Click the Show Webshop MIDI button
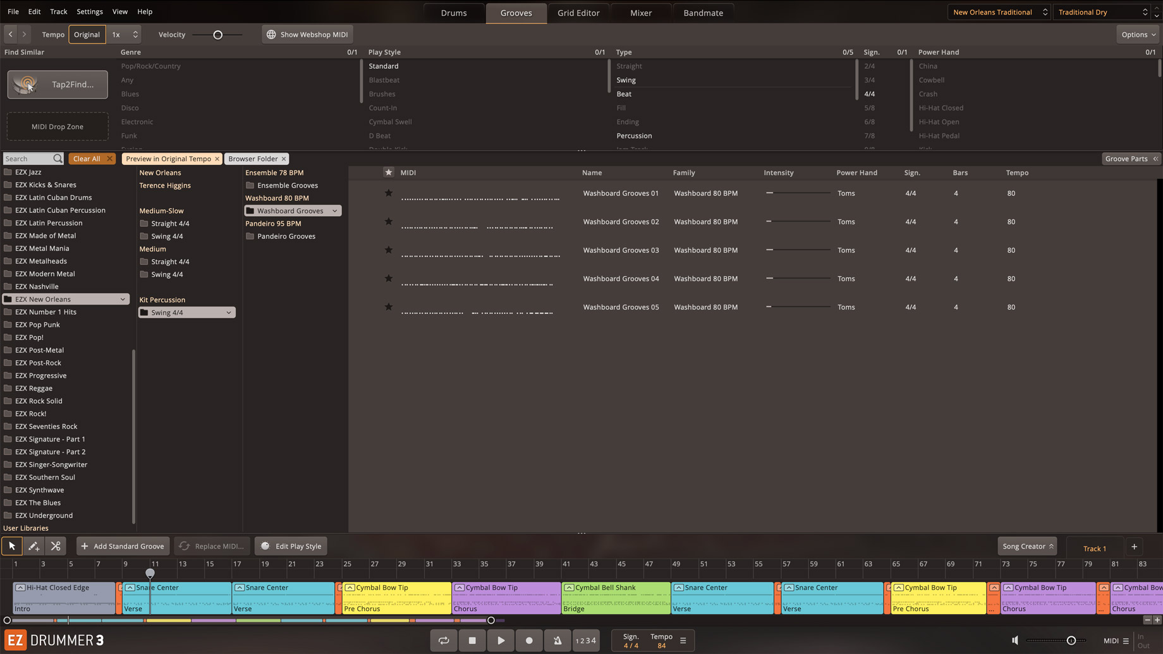 pyautogui.click(x=307, y=35)
